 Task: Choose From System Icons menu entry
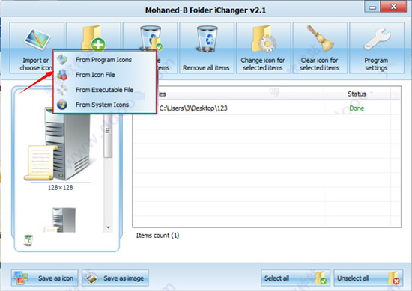104,105
